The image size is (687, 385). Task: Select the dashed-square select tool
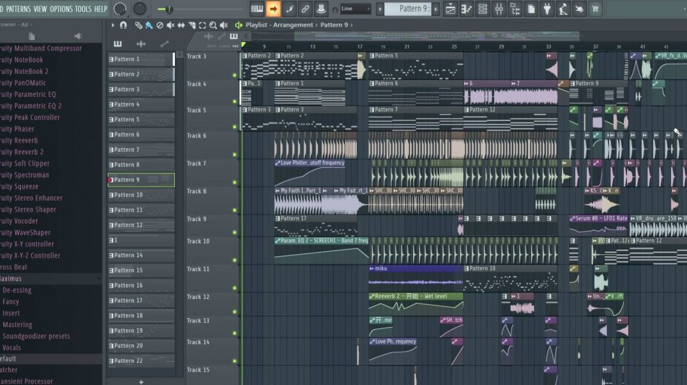pyautogui.click(x=202, y=25)
